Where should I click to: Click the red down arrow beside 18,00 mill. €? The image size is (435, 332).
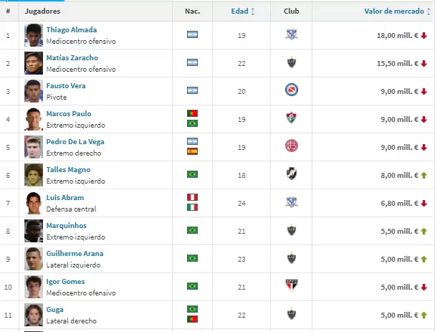click(x=424, y=35)
